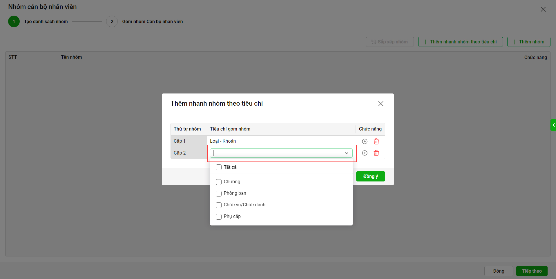Check the Chương option

click(219, 182)
